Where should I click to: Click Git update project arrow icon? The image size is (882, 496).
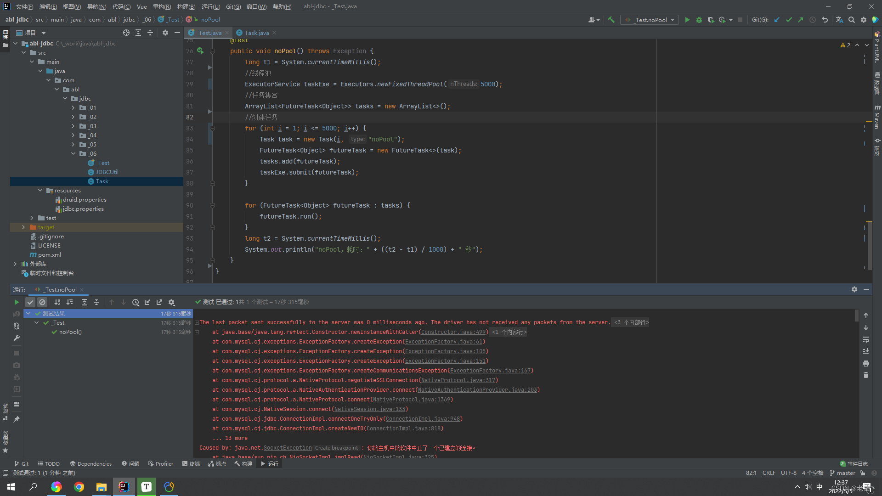coord(777,20)
